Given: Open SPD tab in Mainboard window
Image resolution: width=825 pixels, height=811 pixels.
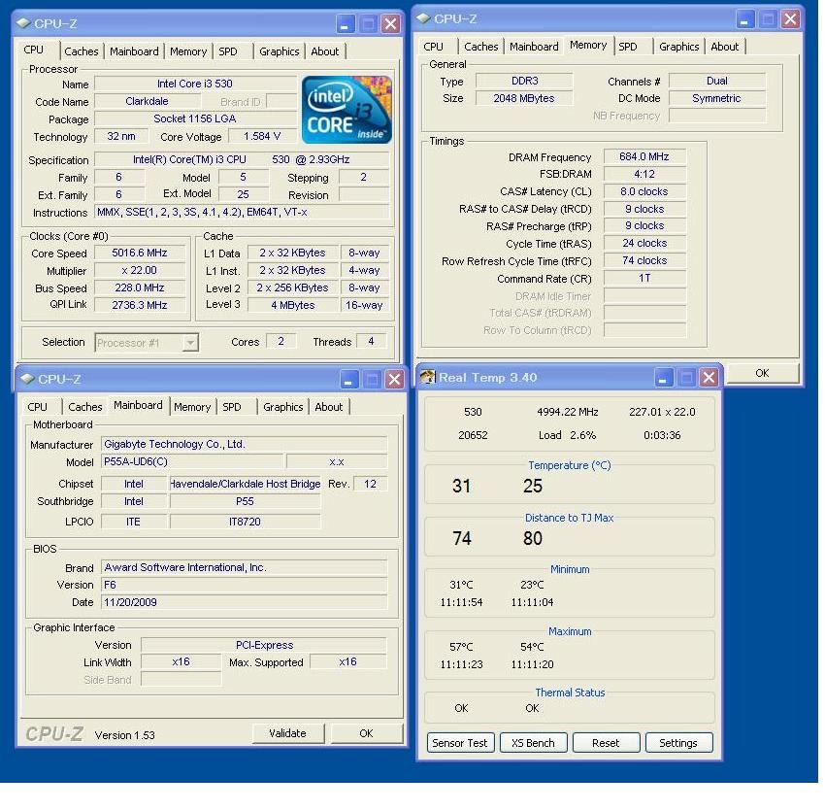Looking at the screenshot, I should (232, 407).
